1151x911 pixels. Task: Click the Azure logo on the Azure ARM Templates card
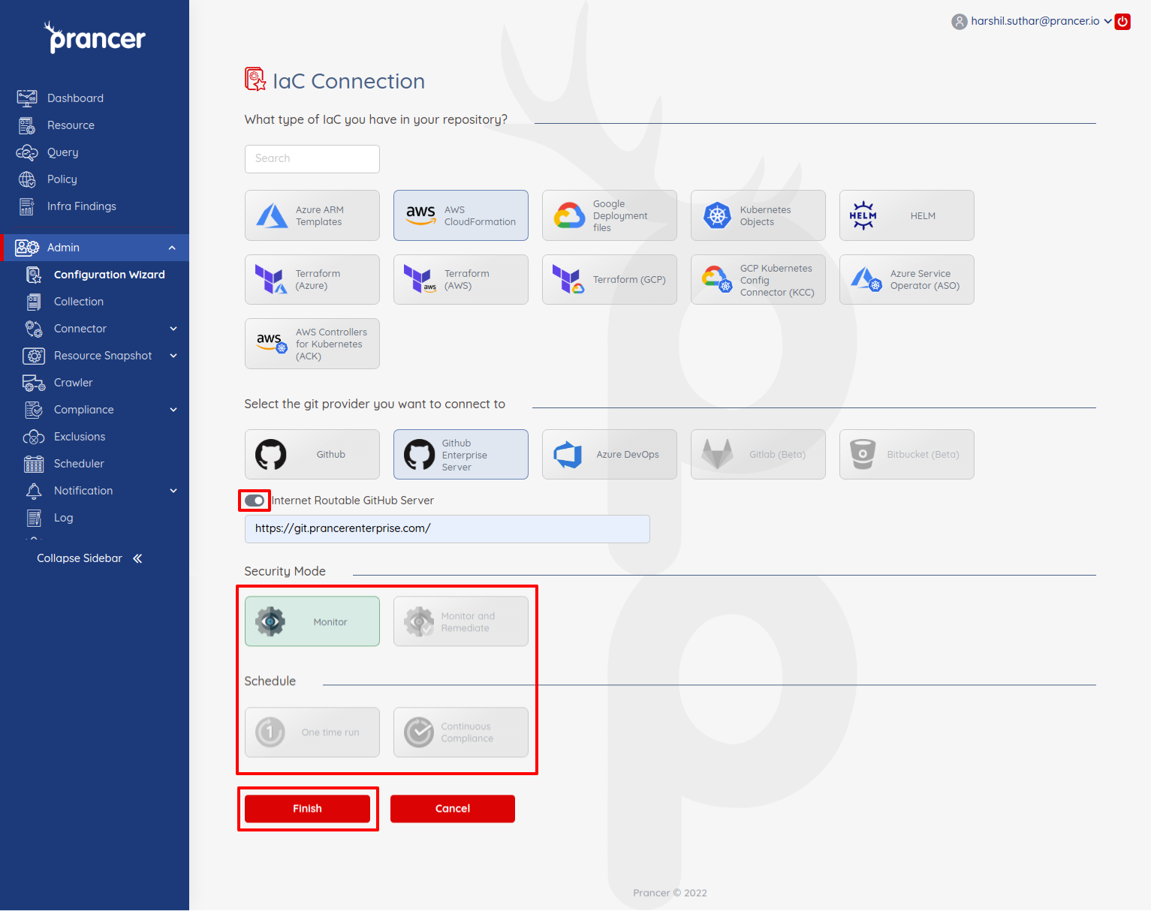coord(272,216)
